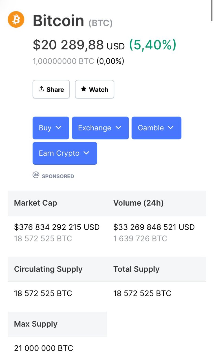
Task: Expand the Exchange dropdown menu
Action: click(x=100, y=128)
